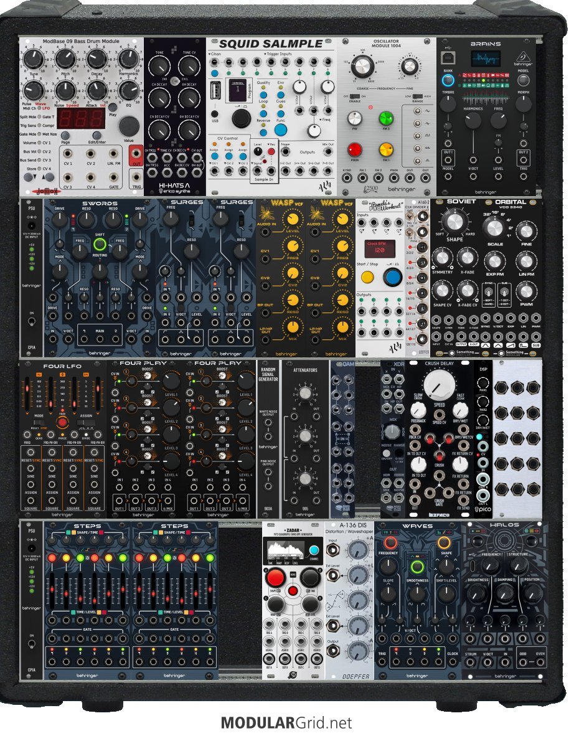This screenshot has width=574, height=736.
Task: Click the Output jack on A-136 DIS
Action: 333,651
